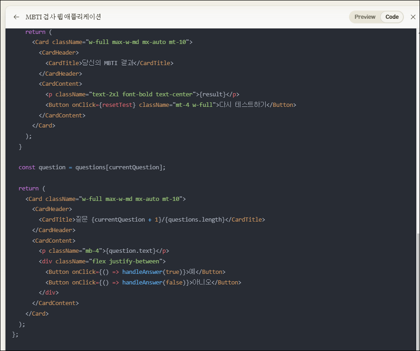The image size is (420, 351).
Task: Click the 'handleAnswer(false)' call
Action: (x=154, y=283)
